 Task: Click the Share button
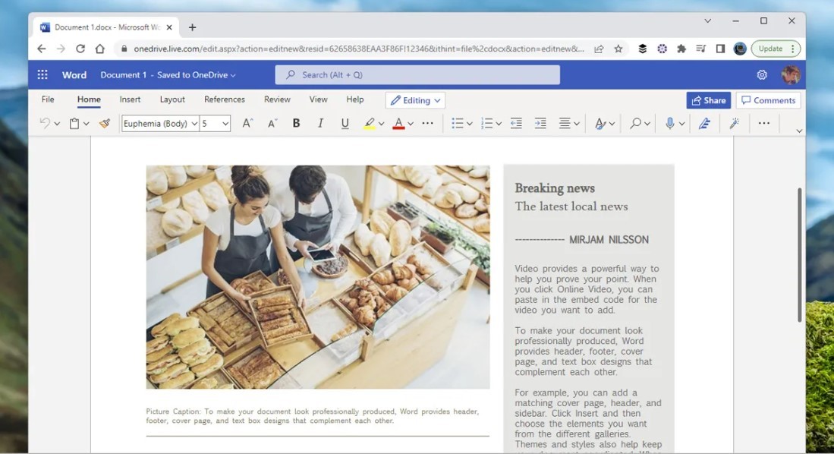pyautogui.click(x=708, y=100)
